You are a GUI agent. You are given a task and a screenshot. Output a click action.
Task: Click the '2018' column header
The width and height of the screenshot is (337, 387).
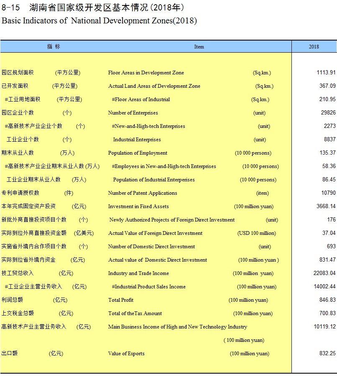(x=314, y=47)
